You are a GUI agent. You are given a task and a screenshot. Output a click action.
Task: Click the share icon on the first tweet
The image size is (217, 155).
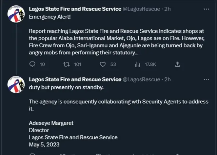(x=177, y=64)
